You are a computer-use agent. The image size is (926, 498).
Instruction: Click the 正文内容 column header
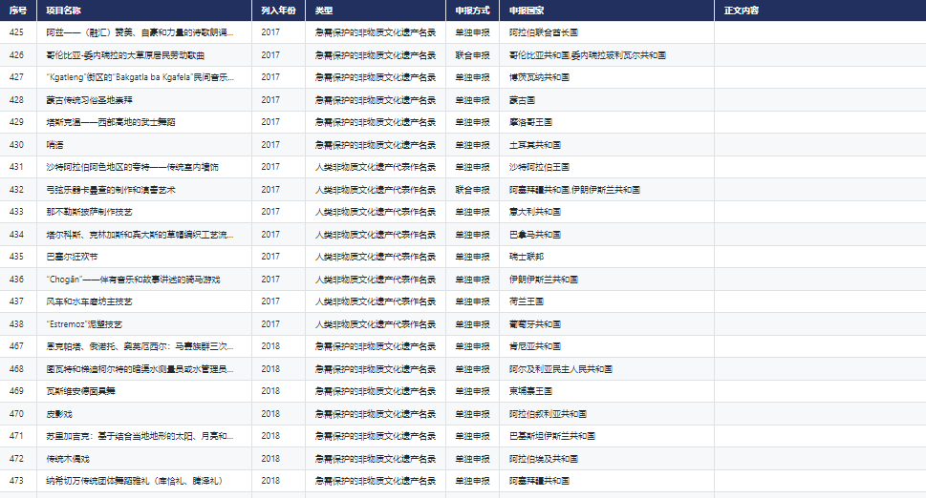(820, 10)
